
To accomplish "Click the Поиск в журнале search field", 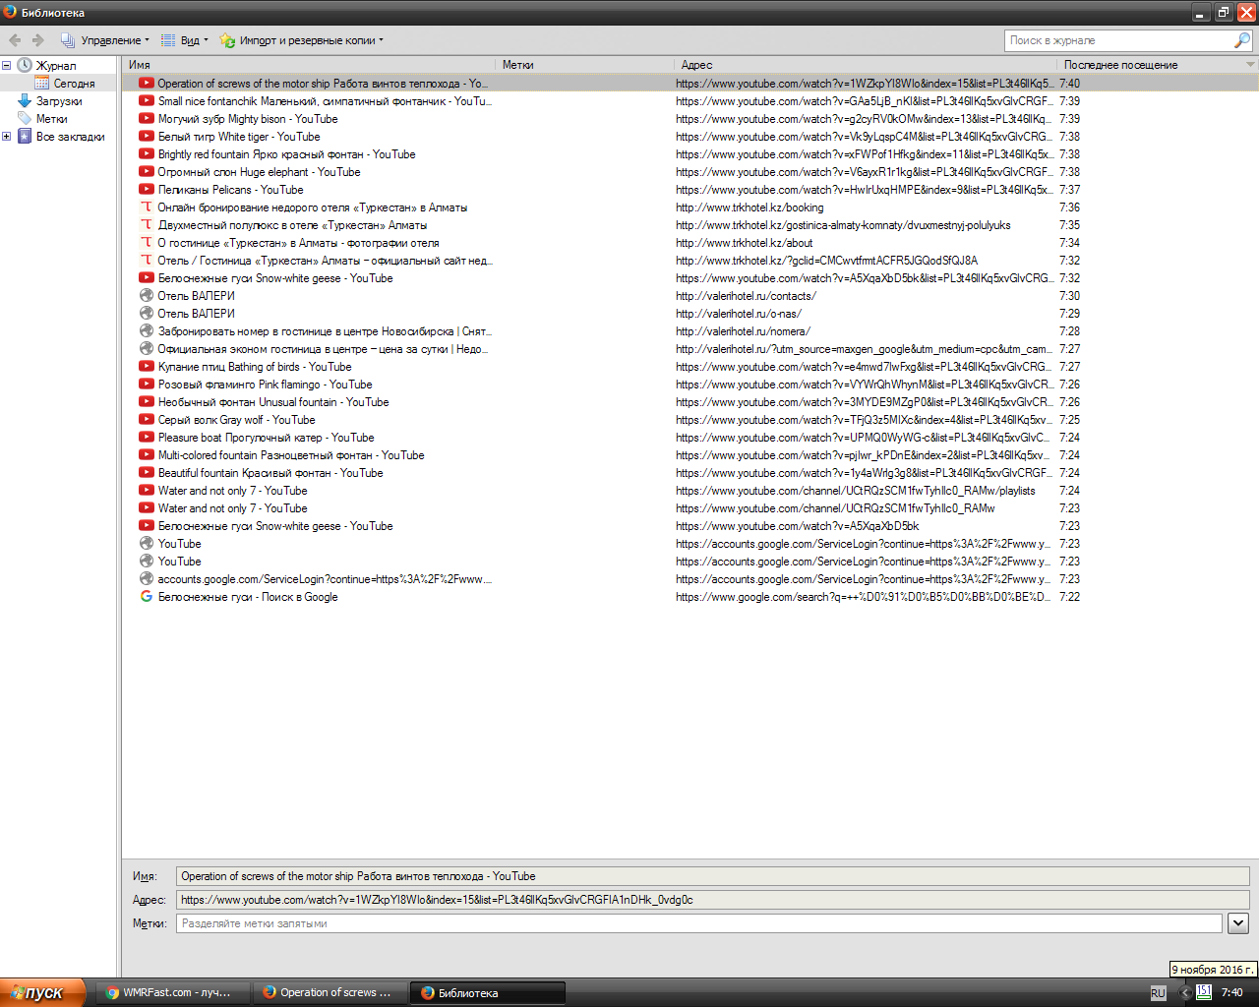I will point(1119,40).
